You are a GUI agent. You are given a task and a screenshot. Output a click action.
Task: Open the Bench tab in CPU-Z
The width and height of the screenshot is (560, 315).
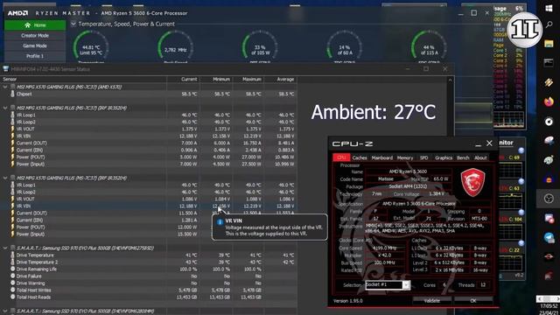[463, 157]
